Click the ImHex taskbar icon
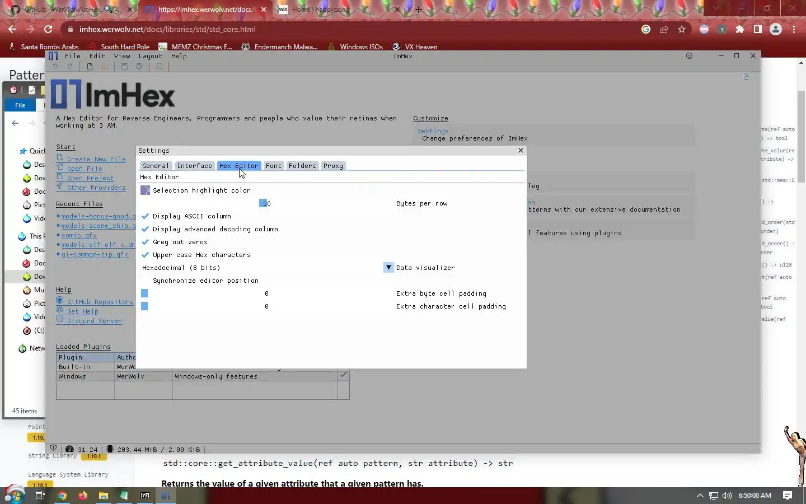This screenshot has width=806, height=504. coord(166,496)
